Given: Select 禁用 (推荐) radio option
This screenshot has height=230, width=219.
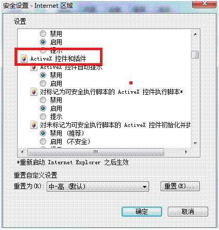Looking at the screenshot, I should [x=43, y=133].
